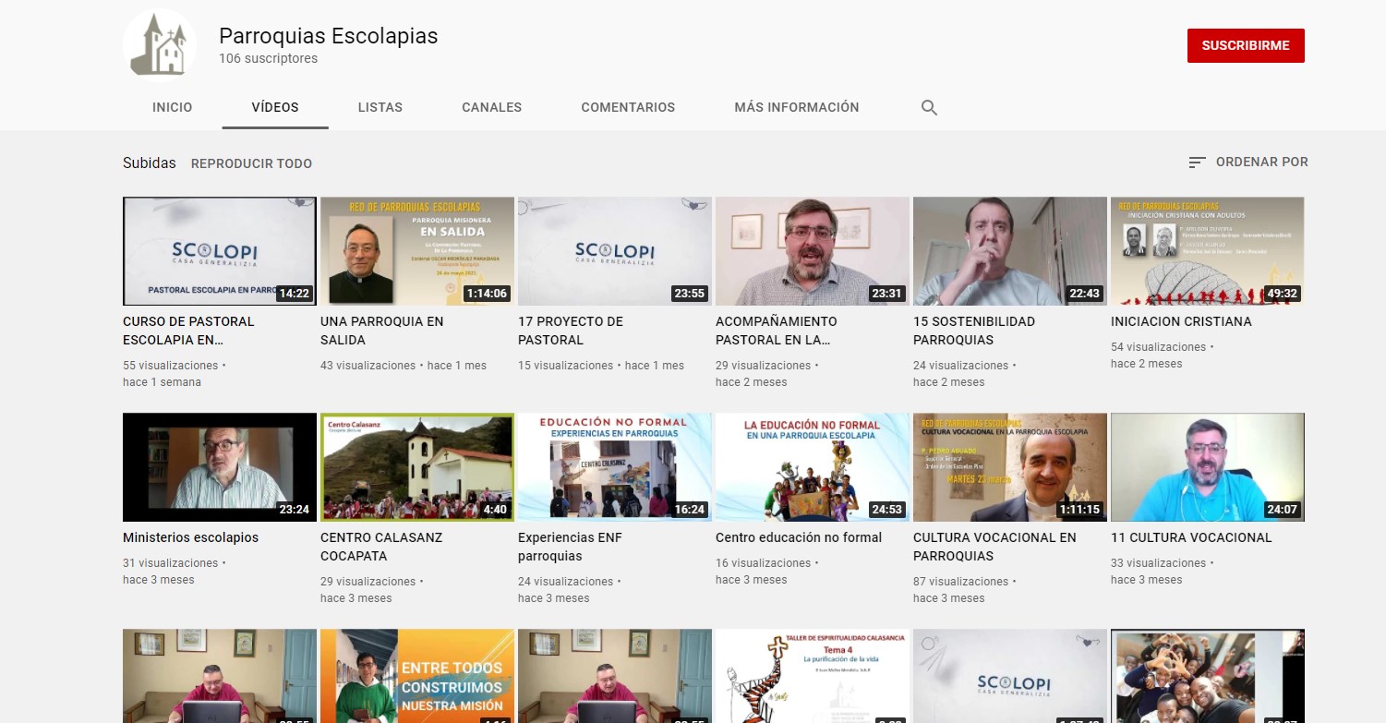
Task: Click the 1:14:06 duration badge
Action: [x=487, y=294]
